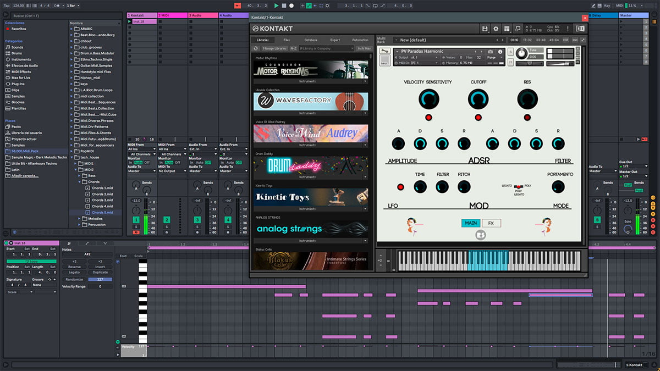The width and height of the screenshot is (660, 371).
Task: Toggle arm record on track 1
Action: [x=136, y=232]
